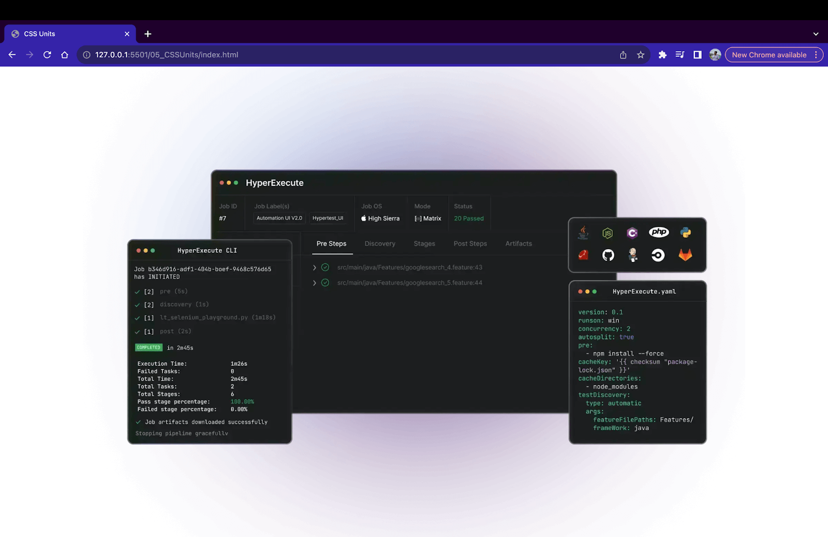Open the browser home page
This screenshot has height=537, width=828.
pyautogui.click(x=65, y=55)
